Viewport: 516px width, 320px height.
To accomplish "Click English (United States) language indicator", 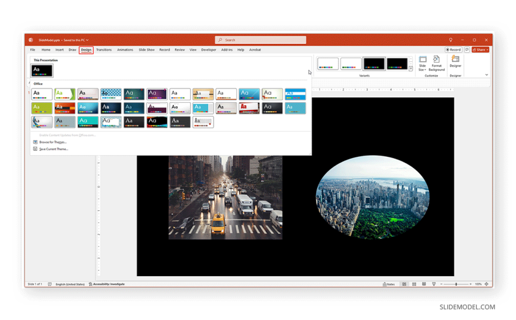I will pyautogui.click(x=70, y=284).
